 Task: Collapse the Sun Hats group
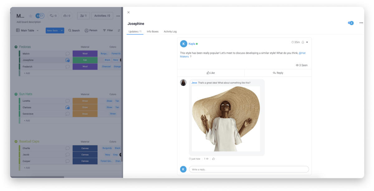coord(16,94)
